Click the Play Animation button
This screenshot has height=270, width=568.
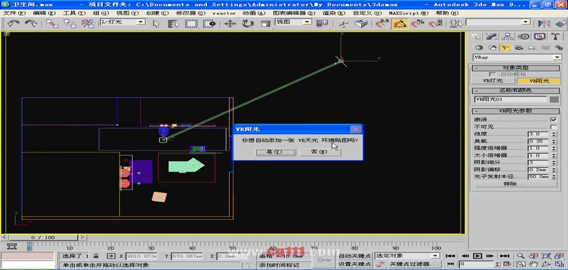click(x=477, y=256)
